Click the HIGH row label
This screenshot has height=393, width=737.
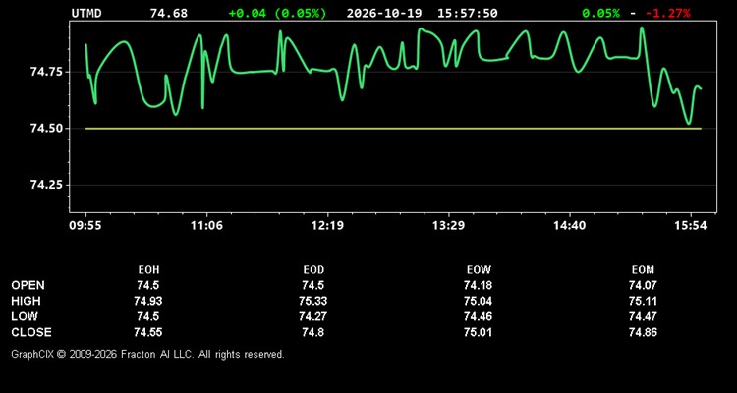(x=26, y=301)
